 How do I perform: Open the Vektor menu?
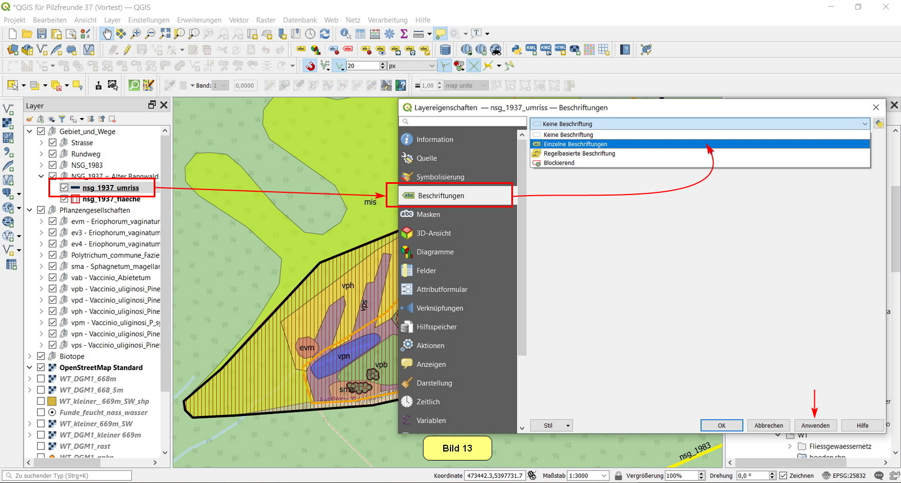point(239,20)
